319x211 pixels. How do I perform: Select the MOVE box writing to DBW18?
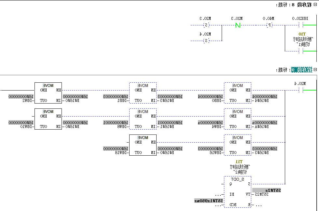143,145
